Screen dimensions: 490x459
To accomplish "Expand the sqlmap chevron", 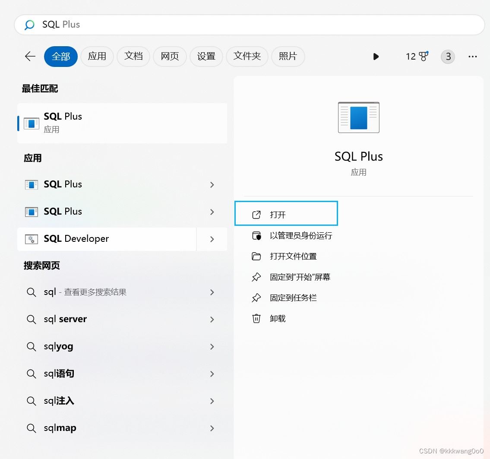I will click(212, 428).
